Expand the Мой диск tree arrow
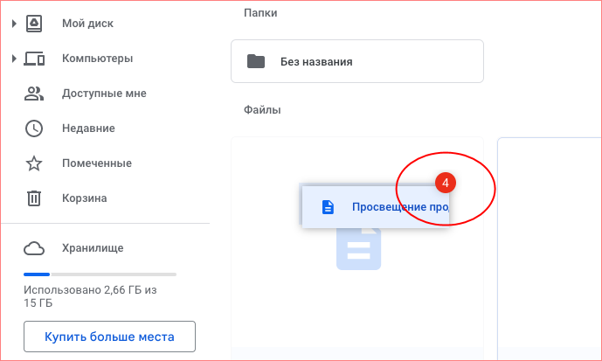 tap(14, 24)
